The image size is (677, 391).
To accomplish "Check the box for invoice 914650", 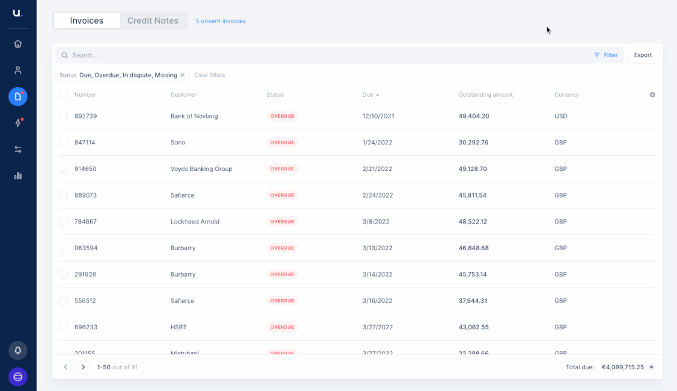I will point(63,169).
